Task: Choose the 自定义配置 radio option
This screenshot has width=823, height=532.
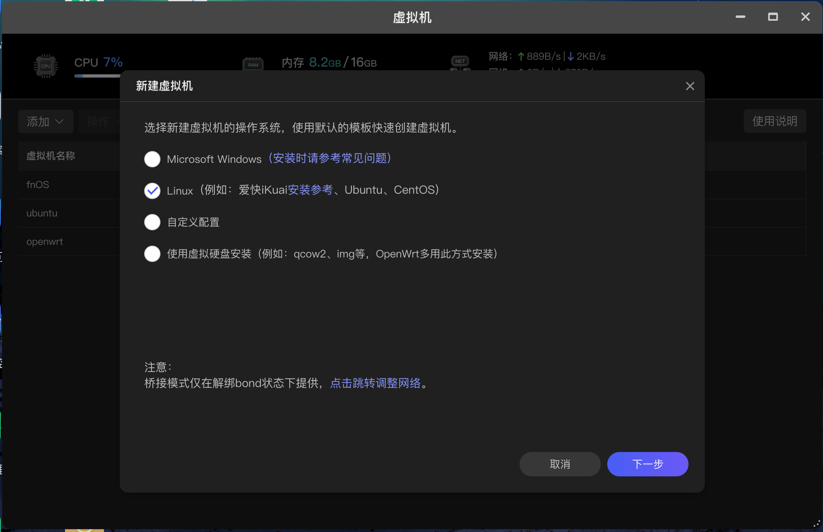Action: (152, 222)
